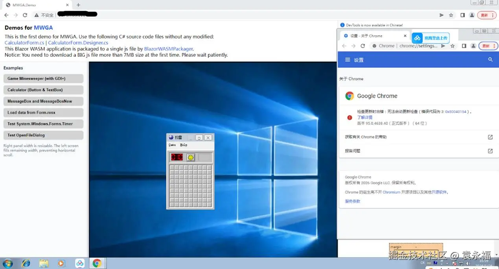Open the 开源软件 link
Image resolution: width=499 pixels, height=269 pixels.
(x=440, y=192)
